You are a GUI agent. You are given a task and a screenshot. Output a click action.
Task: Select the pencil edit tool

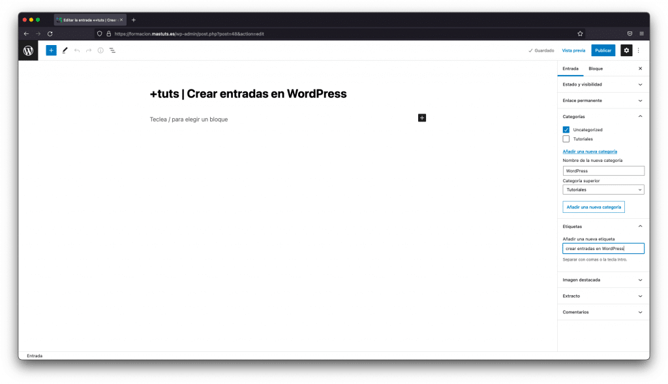point(65,50)
